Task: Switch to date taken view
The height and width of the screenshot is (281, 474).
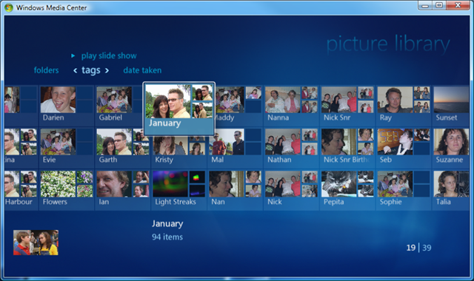Action: [x=142, y=70]
